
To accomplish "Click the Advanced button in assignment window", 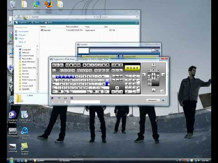I will [153, 100].
